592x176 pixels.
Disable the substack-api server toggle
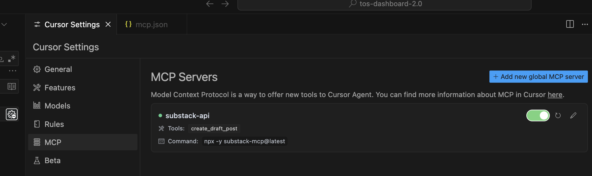(538, 115)
